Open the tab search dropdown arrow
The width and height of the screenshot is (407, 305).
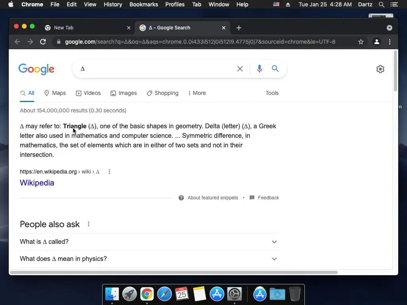(390, 28)
